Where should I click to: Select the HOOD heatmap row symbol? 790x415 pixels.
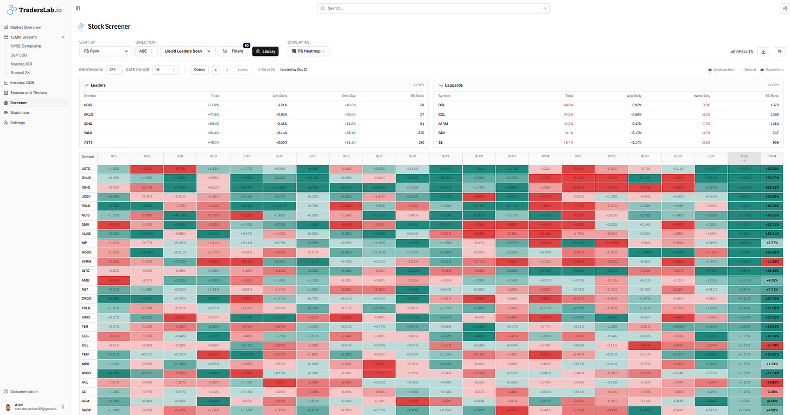[86, 252]
